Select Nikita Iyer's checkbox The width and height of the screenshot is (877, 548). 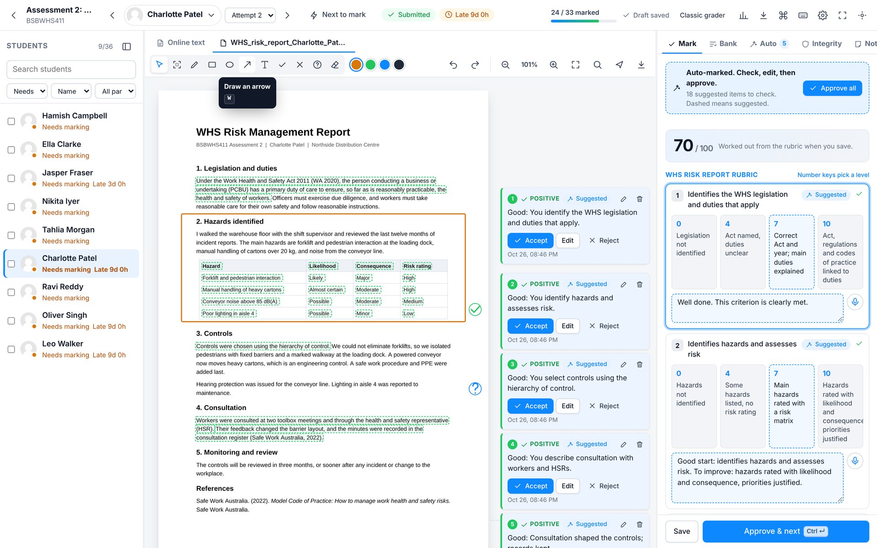click(11, 207)
